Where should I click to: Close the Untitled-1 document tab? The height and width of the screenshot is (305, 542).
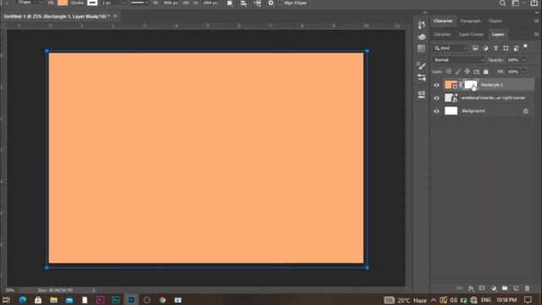(x=115, y=16)
